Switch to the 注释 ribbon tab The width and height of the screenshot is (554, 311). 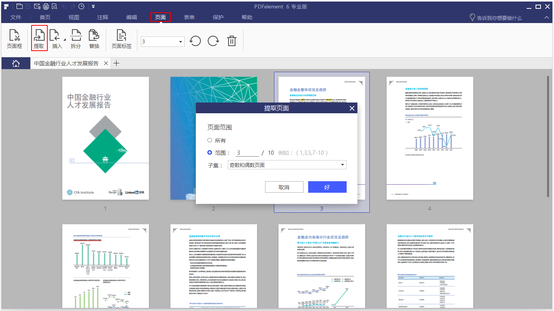click(103, 17)
